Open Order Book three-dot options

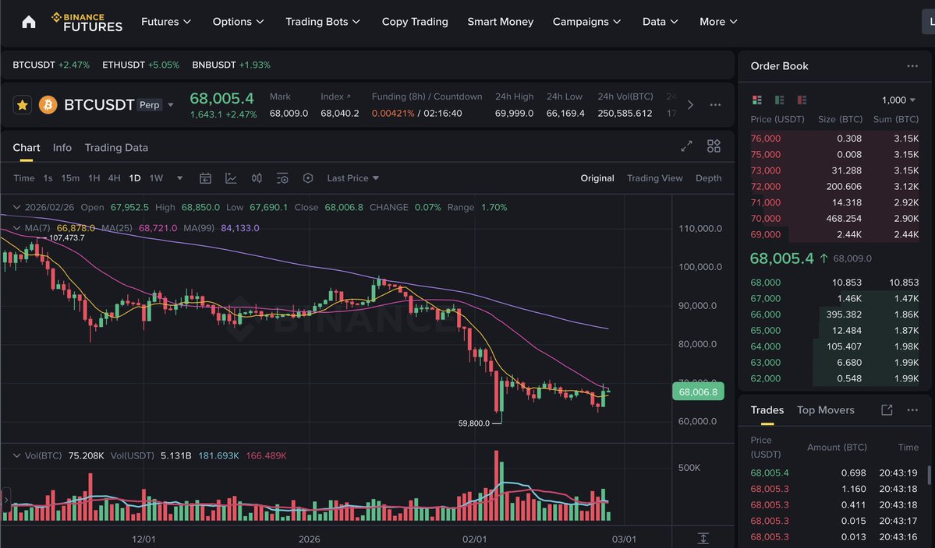coord(912,66)
